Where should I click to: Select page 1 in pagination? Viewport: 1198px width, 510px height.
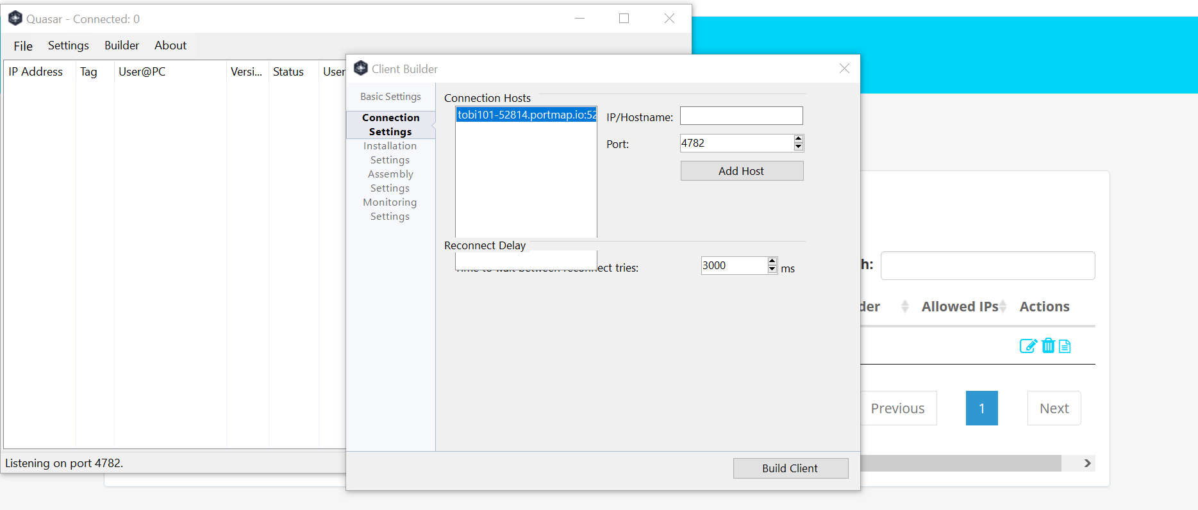(981, 408)
